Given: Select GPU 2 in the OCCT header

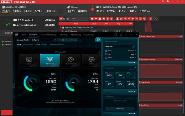Looking at the screenshot, I should click(x=92, y=9).
